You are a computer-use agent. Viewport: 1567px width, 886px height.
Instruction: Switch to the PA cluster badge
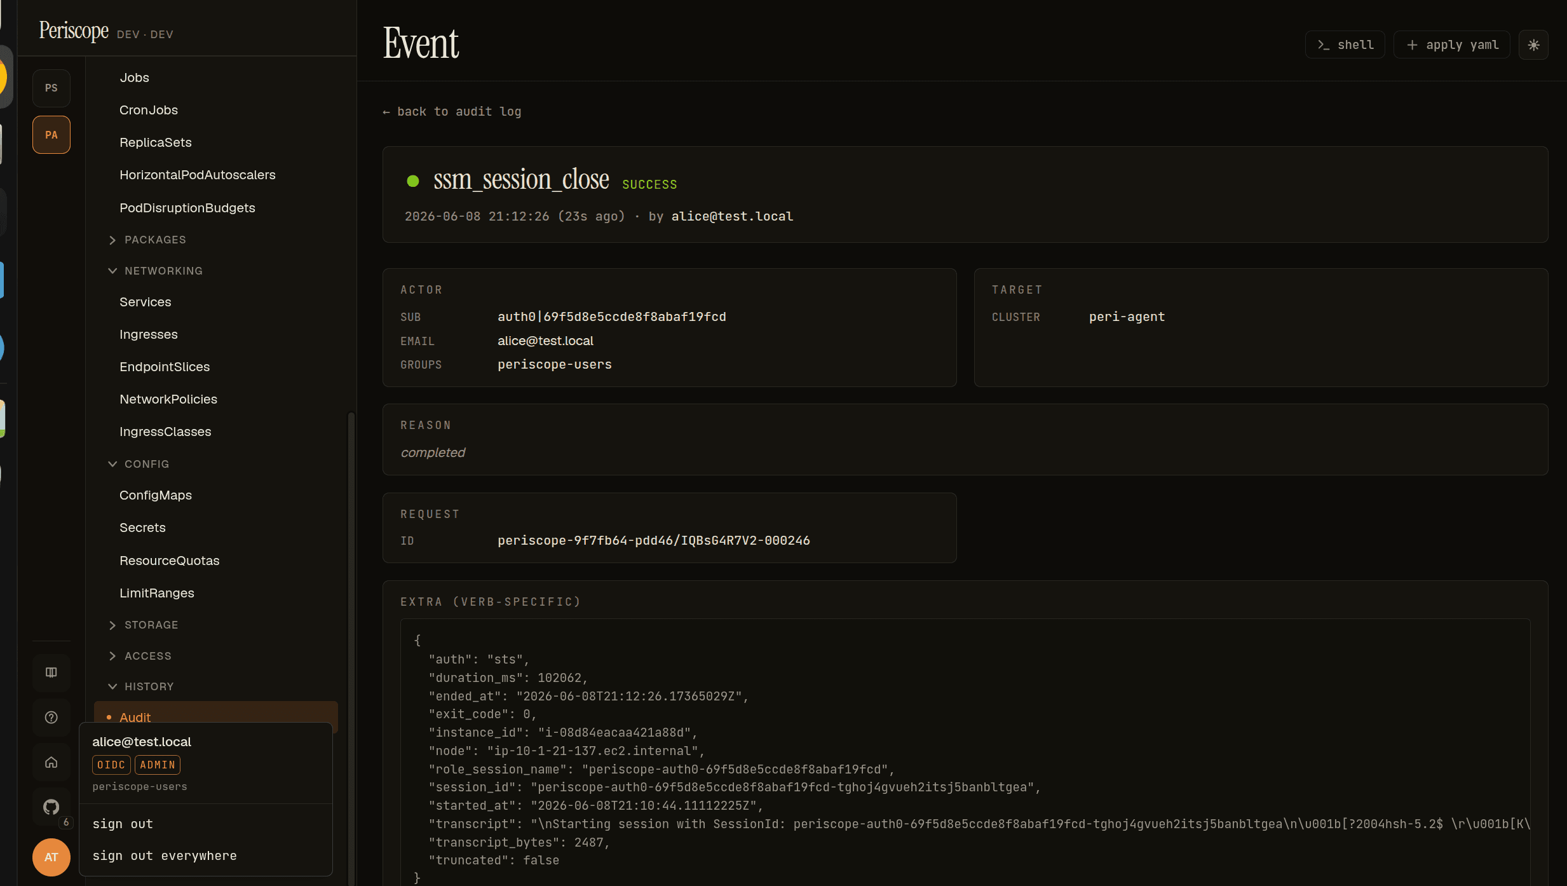click(51, 135)
